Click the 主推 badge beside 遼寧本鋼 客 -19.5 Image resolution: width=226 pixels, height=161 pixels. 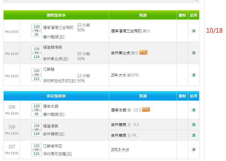point(146,109)
